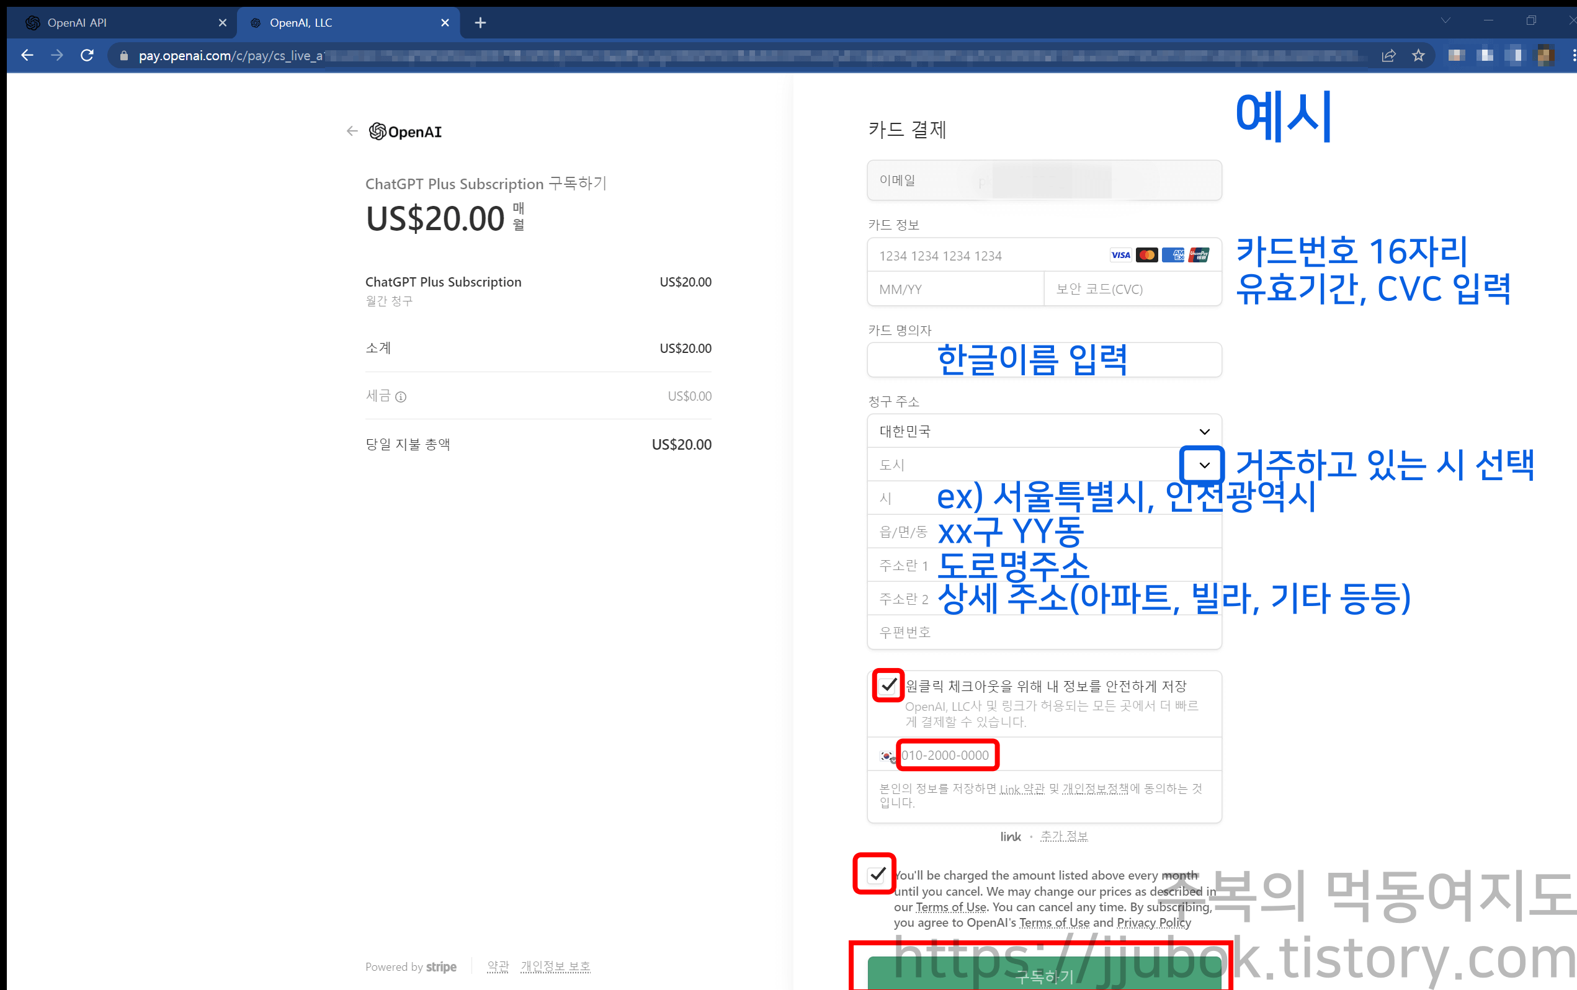Viewport: 1577px width, 990px height.
Task: Open the browser tab search chevron
Action: (x=1445, y=20)
